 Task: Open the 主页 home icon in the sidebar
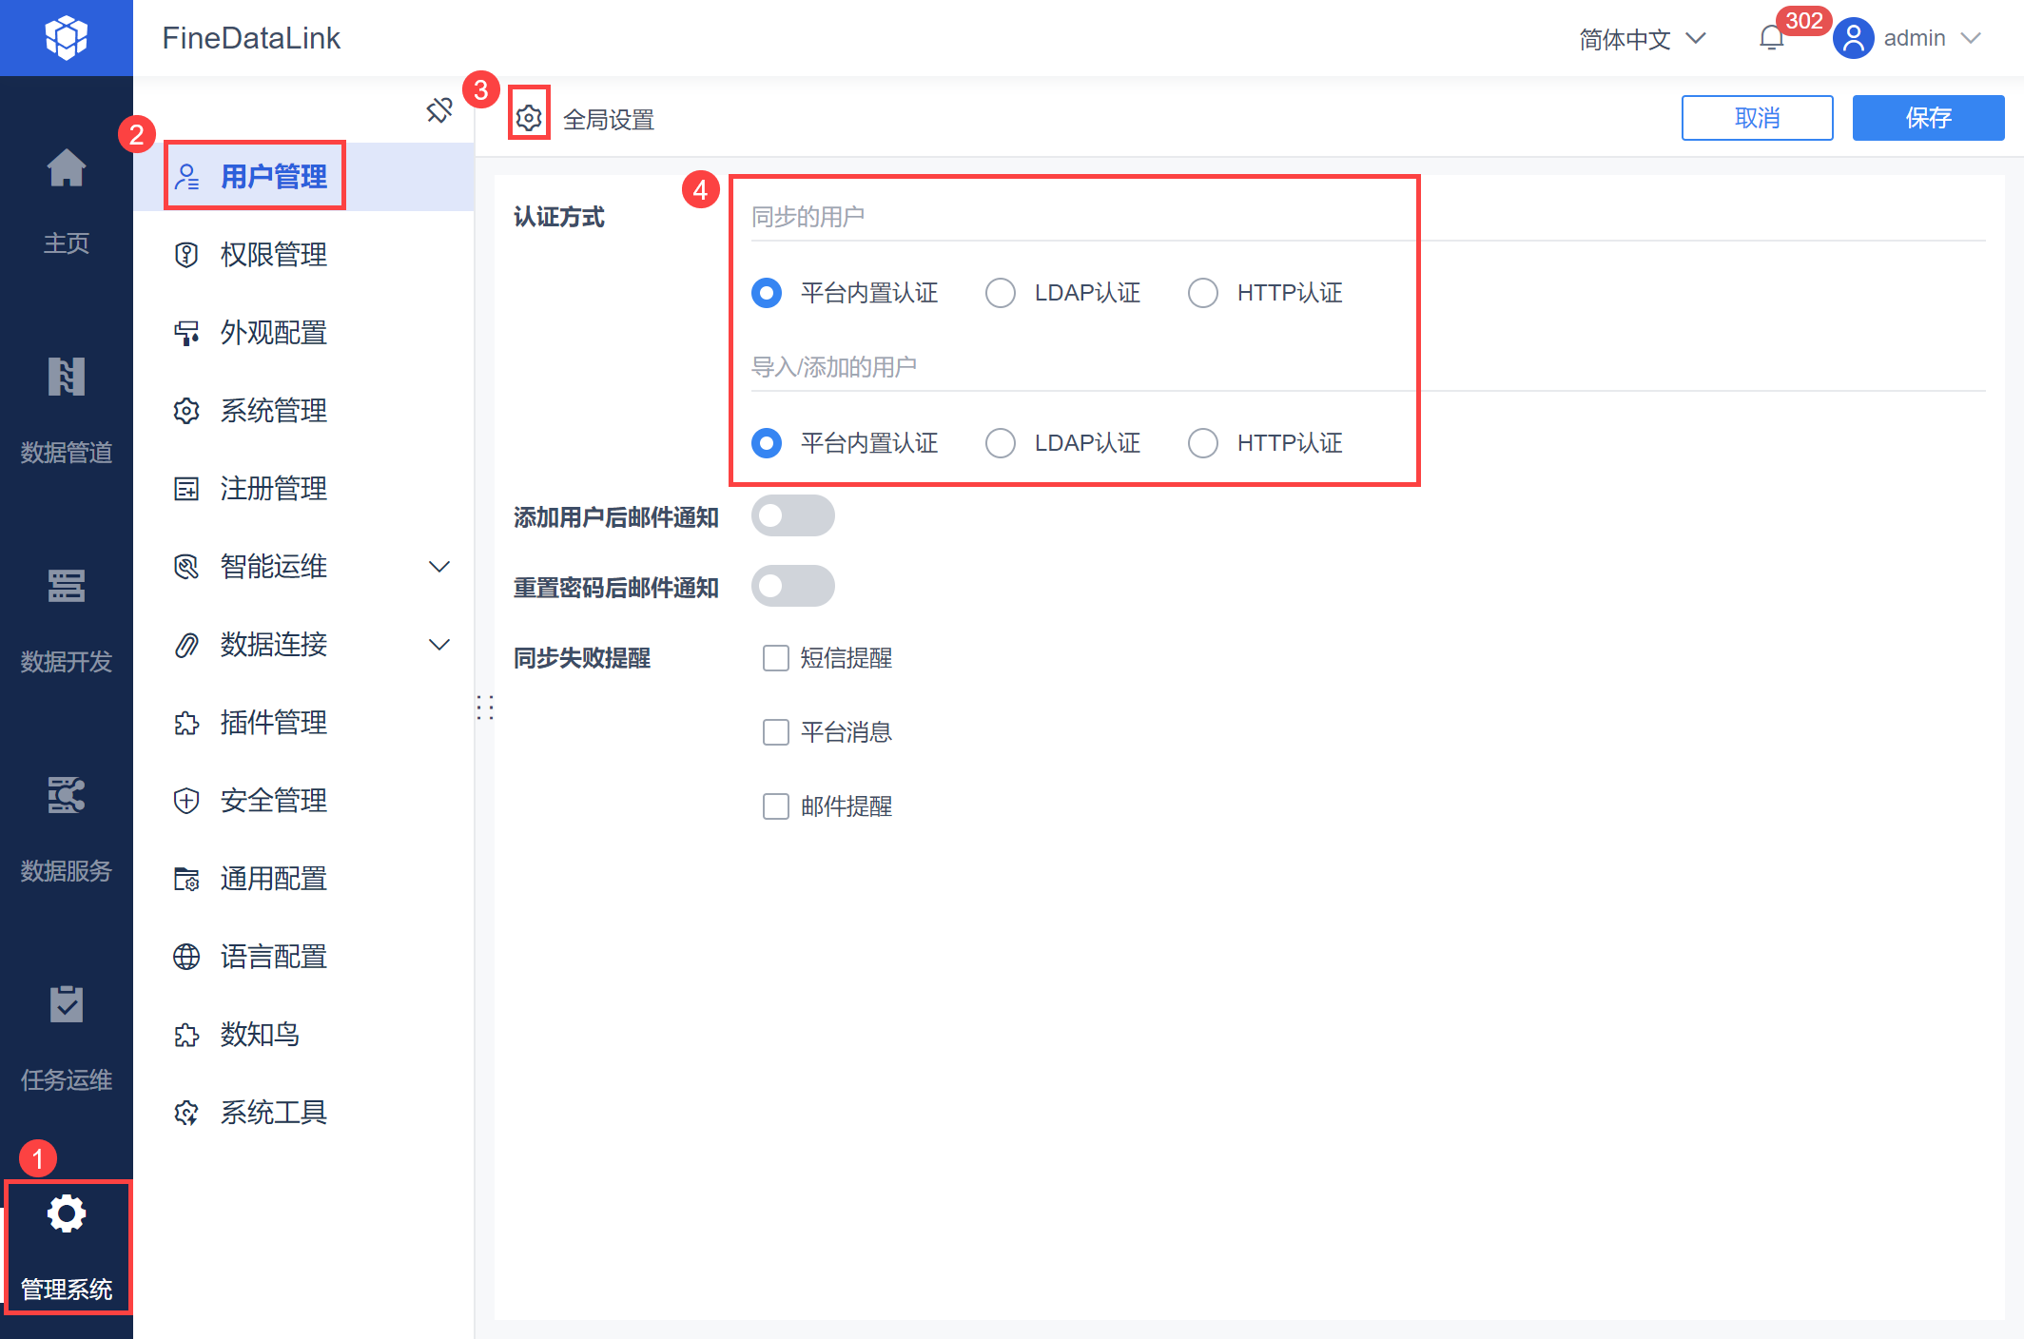[x=66, y=169]
